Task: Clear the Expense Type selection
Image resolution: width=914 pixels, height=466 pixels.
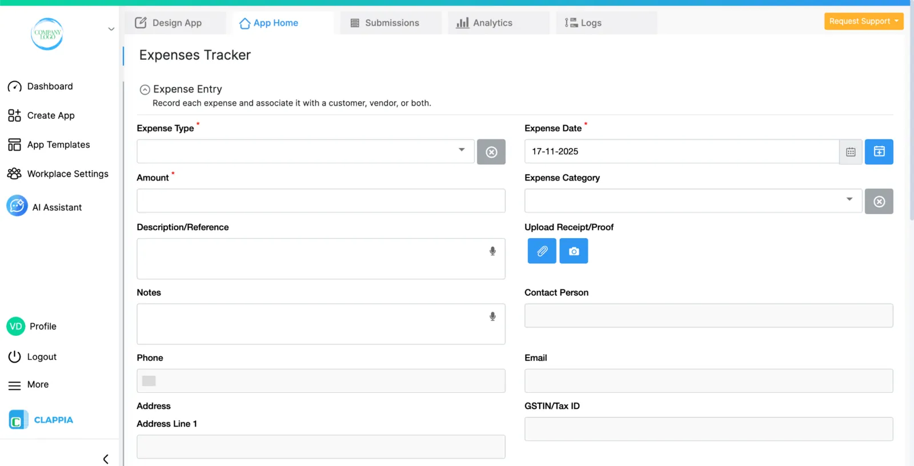Action: tap(491, 152)
